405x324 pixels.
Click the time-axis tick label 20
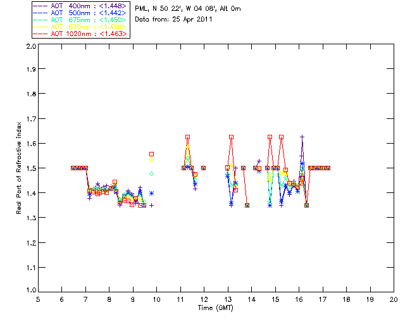(394, 299)
